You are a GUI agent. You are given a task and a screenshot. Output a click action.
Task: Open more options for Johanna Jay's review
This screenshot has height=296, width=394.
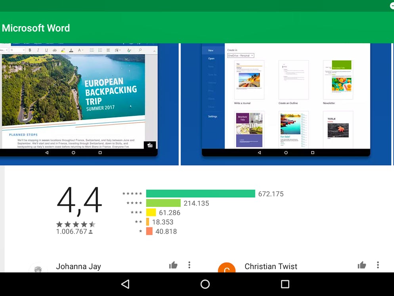pos(189,265)
